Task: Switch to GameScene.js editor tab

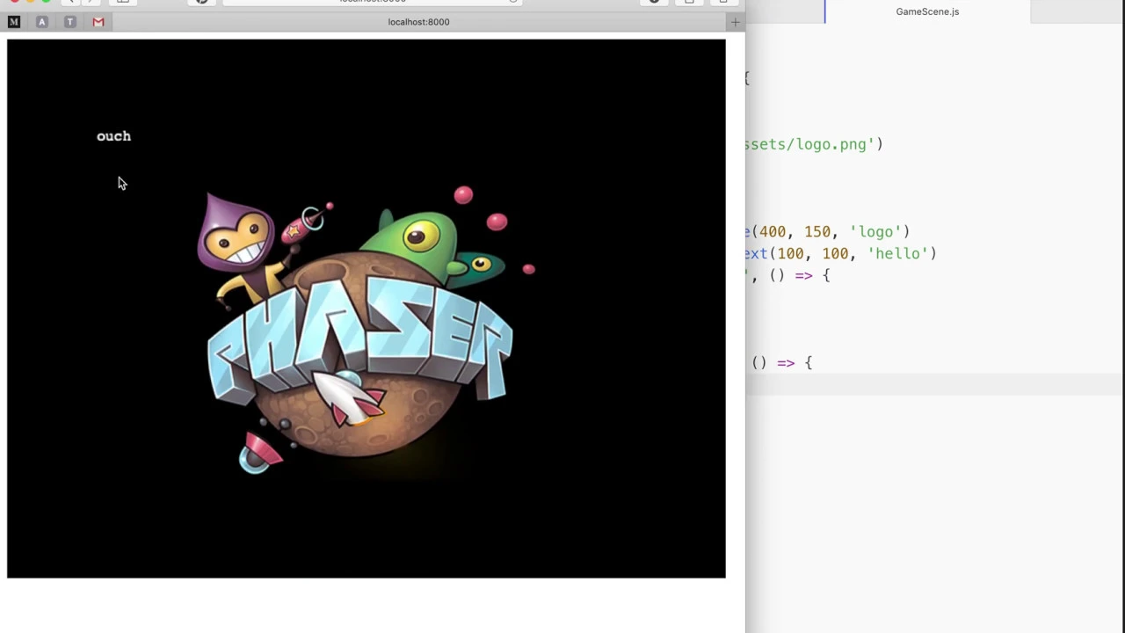Action: tap(927, 11)
